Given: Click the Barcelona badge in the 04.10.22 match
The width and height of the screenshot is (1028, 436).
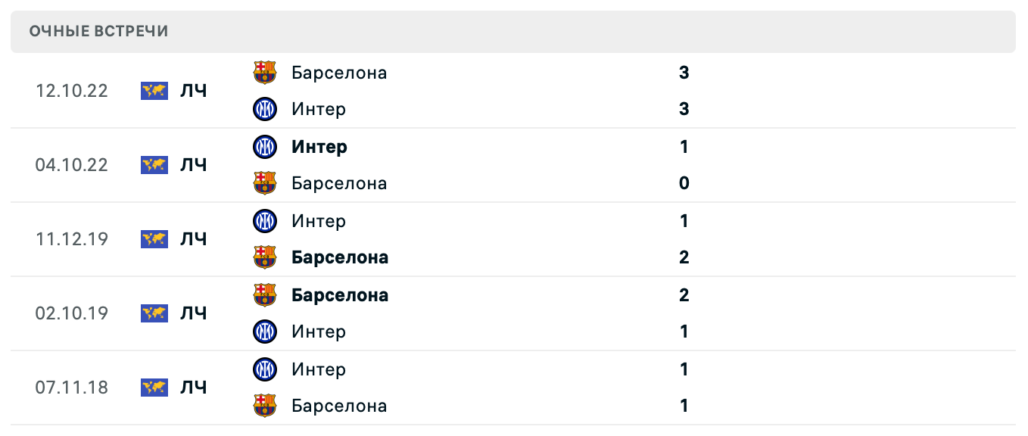Looking at the screenshot, I should click(265, 183).
